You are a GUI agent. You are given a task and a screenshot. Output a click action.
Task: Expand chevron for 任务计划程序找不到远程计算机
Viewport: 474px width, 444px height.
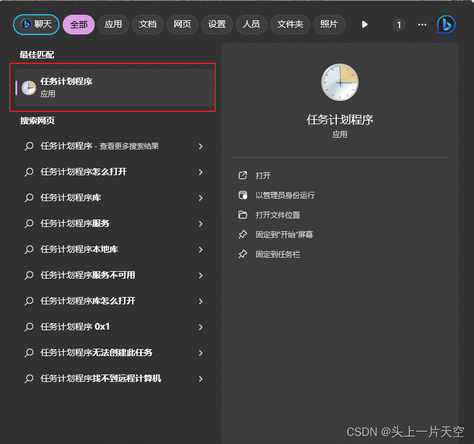[x=200, y=379]
